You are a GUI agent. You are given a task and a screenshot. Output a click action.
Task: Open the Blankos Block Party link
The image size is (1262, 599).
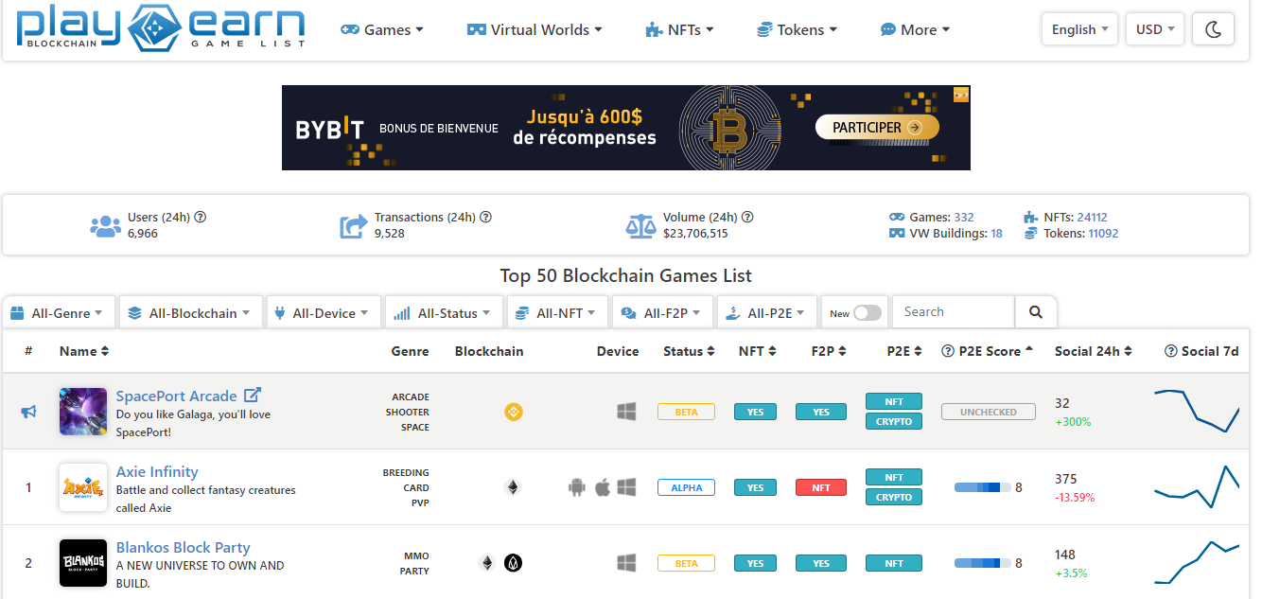pos(183,547)
